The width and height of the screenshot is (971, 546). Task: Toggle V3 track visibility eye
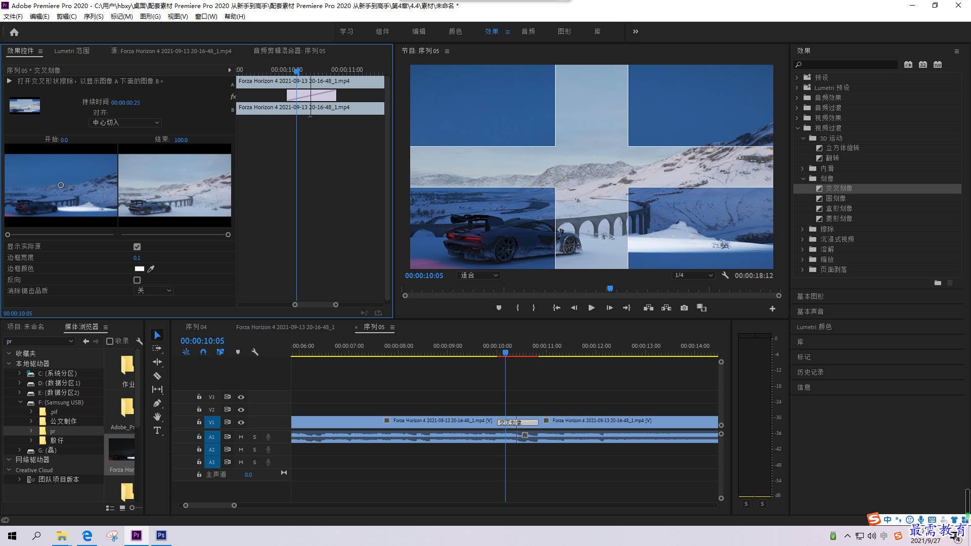(241, 397)
